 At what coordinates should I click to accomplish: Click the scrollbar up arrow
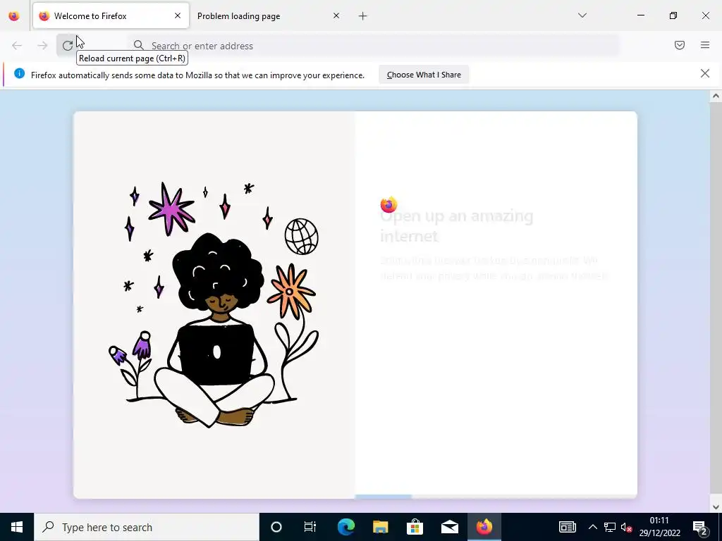click(716, 96)
